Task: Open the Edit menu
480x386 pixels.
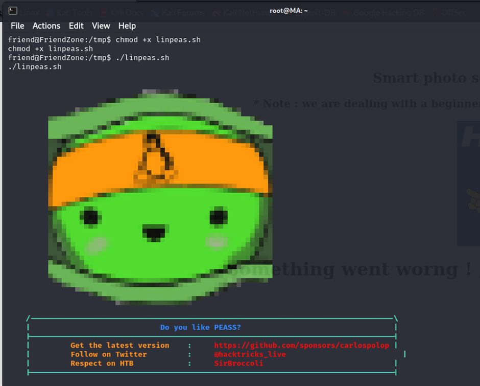Action: [76, 26]
